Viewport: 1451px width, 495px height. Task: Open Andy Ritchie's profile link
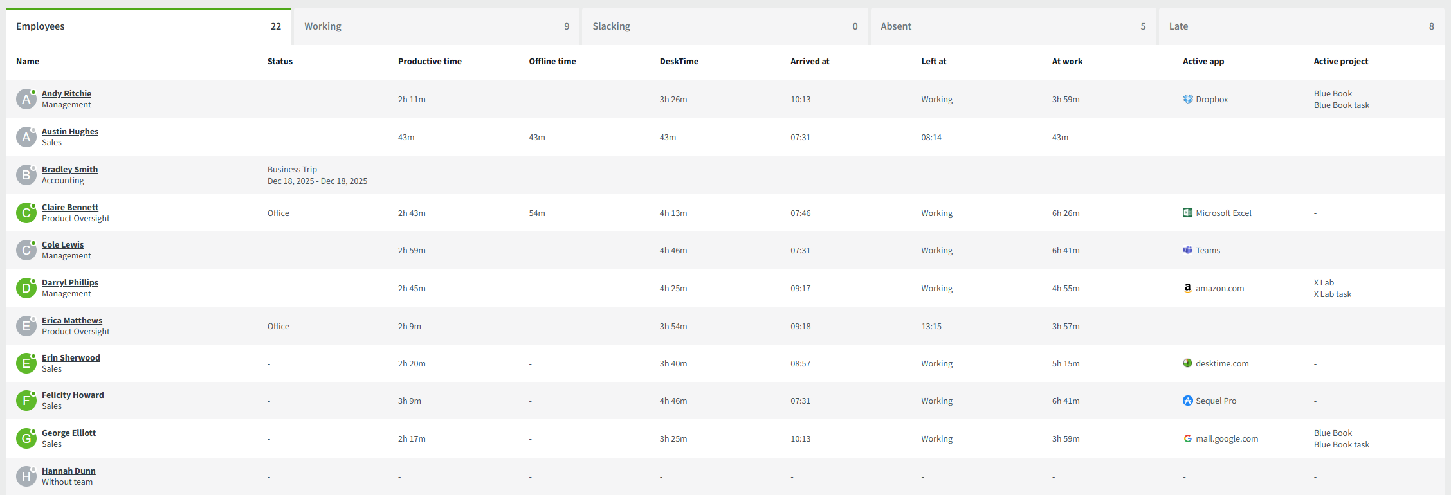point(66,94)
